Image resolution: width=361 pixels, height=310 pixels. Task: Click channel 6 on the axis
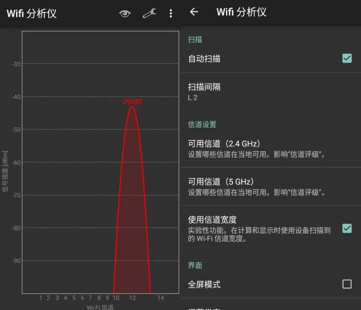point(82,298)
